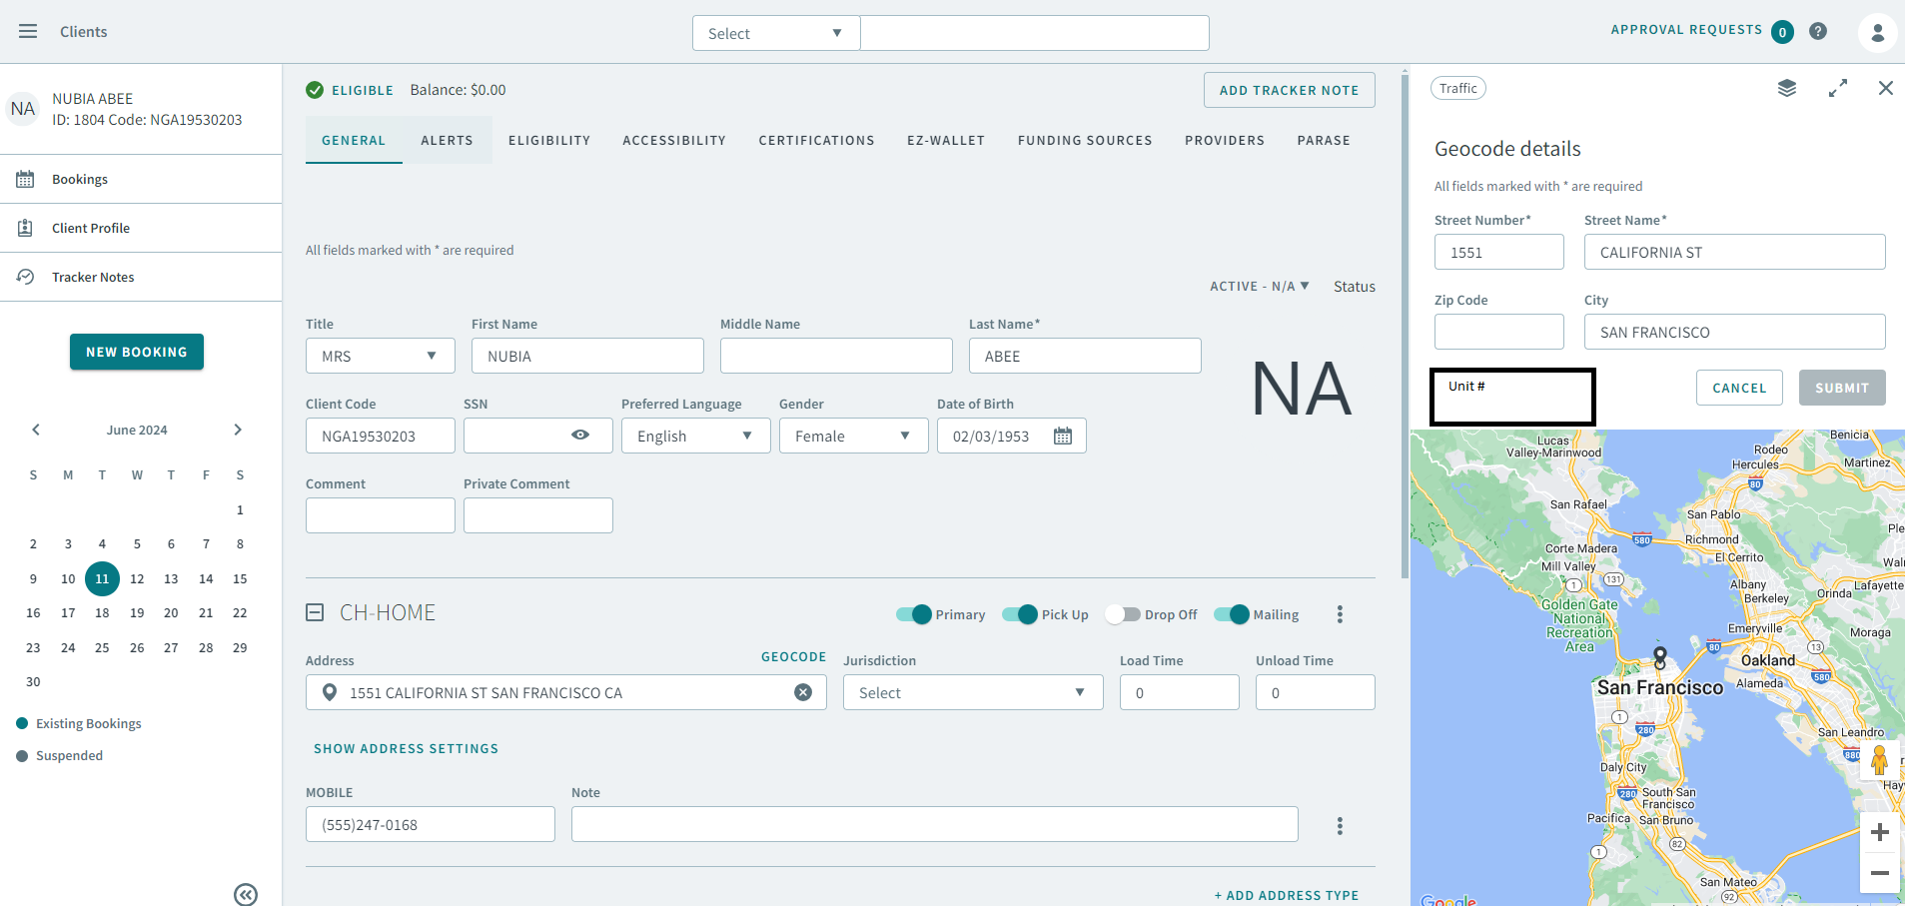Toggle the Primary address switch

914,614
